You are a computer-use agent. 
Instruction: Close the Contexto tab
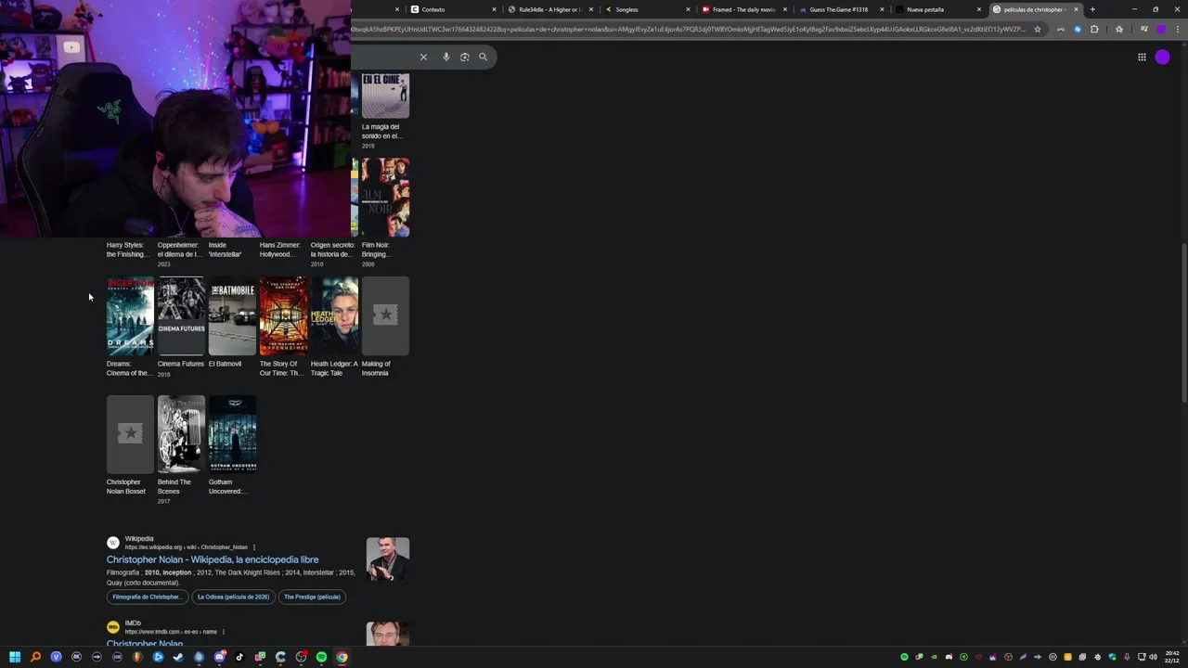[494, 9]
